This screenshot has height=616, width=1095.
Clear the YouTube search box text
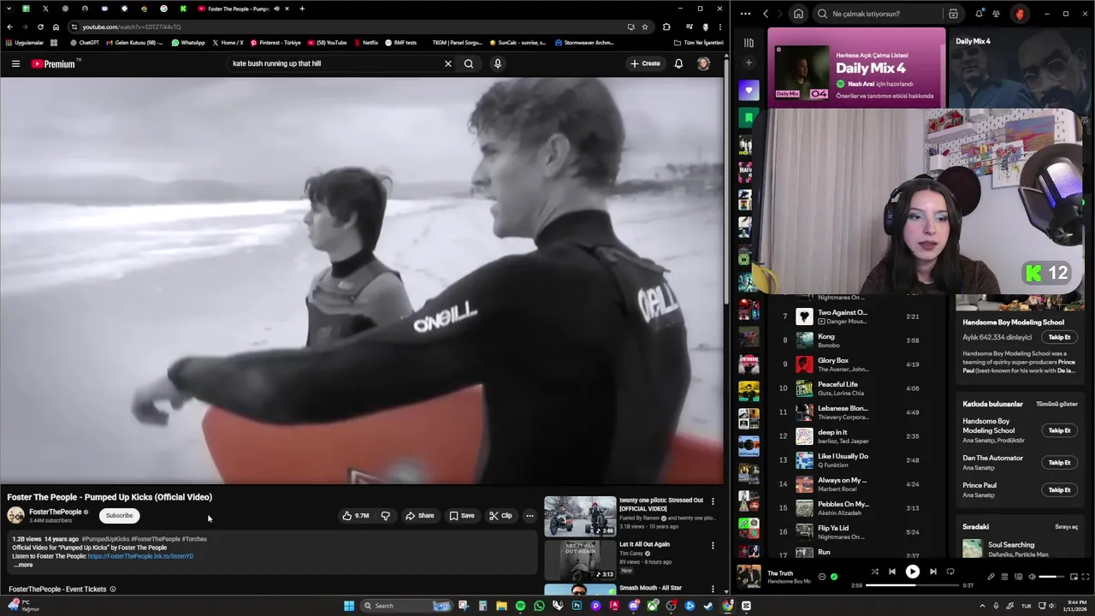pos(447,63)
